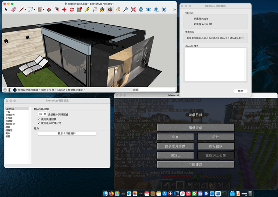278x197 pixels.
Task: Expand the Arc tool dropdown arrow
Action: pyautogui.click(x=34, y=10)
